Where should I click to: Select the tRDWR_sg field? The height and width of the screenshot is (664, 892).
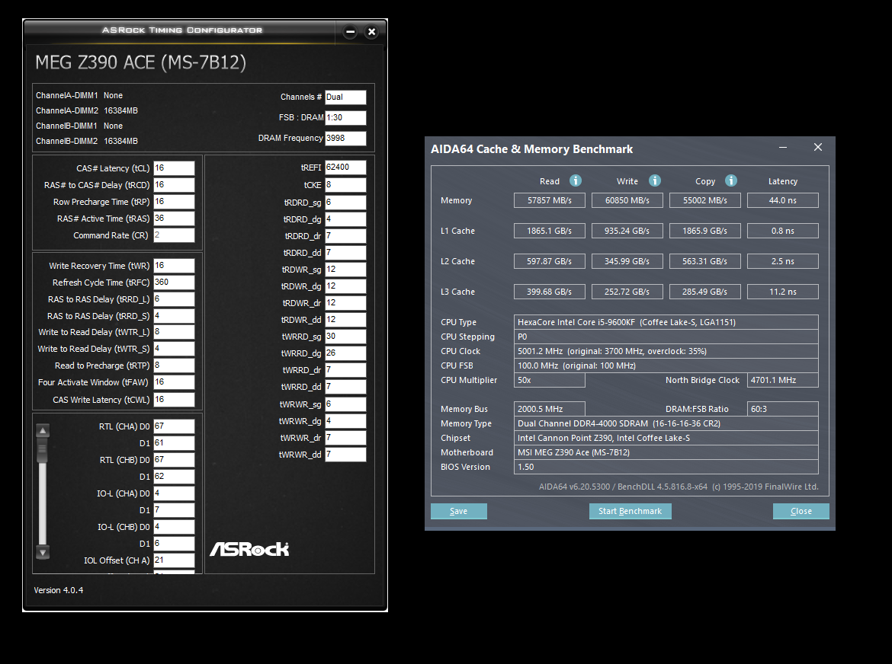346,270
